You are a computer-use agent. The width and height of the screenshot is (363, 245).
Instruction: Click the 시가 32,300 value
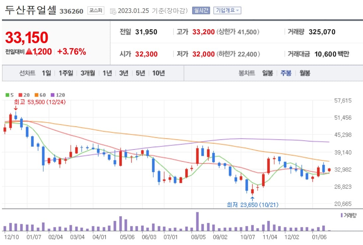pyautogui.click(x=146, y=54)
